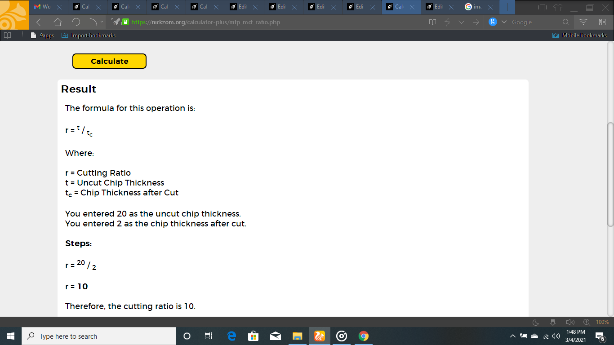Expand the navigation history dropdown arrow
Viewport: 614px width, 345px height.
102,22
